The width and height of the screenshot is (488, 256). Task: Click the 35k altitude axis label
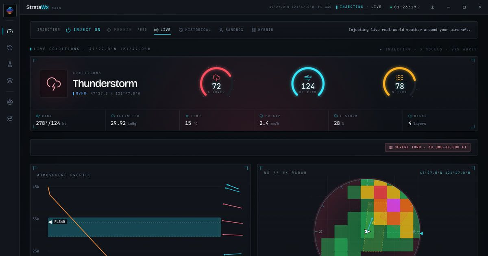[35, 219]
